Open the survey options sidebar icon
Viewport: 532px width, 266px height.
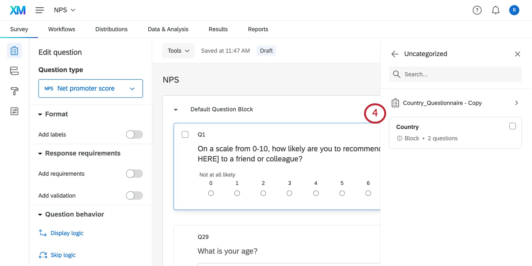point(14,111)
